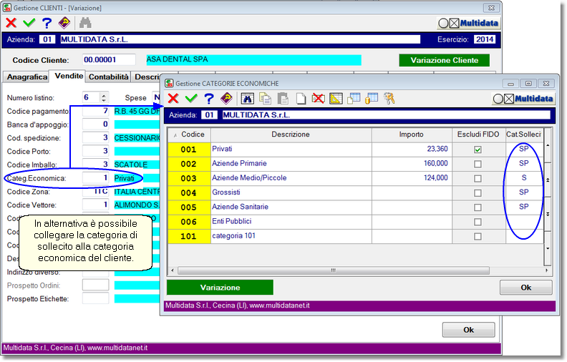This screenshot has height=362, width=567.
Task: Select the Vendite tab
Action: pyautogui.click(x=69, y=76)
